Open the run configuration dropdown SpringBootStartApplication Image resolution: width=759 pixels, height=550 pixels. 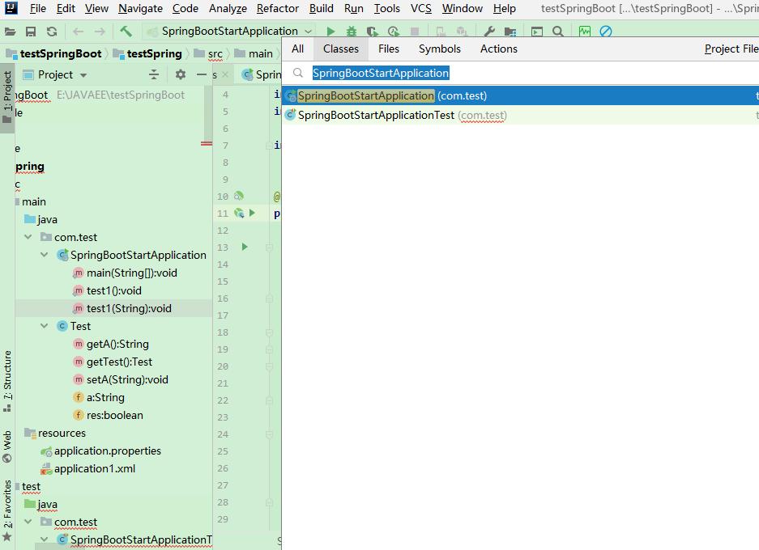pyautogui.click(x=229, y=32)
